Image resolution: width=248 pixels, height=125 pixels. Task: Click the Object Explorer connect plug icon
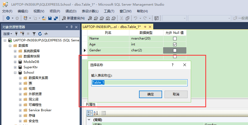(16, 34)
